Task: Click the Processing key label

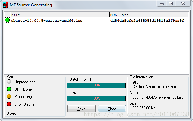Action: click(23, 97)
